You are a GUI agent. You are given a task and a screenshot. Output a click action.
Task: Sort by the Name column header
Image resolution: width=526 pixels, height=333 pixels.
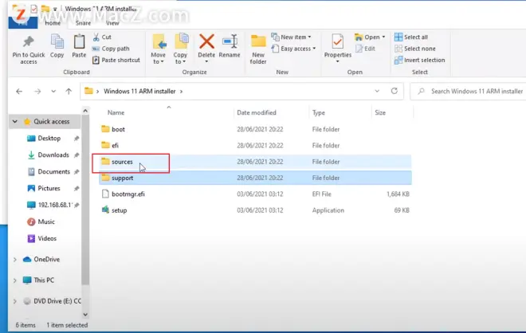tap(116, 112)
